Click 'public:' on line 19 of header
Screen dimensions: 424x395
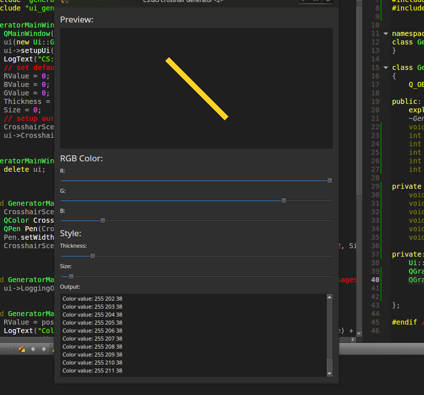(x=406, y=101)
